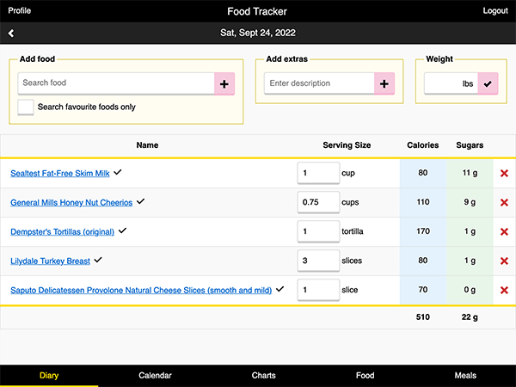
Task: Remove the Honey Nut Cheerios row
Action: coord(504,202)
